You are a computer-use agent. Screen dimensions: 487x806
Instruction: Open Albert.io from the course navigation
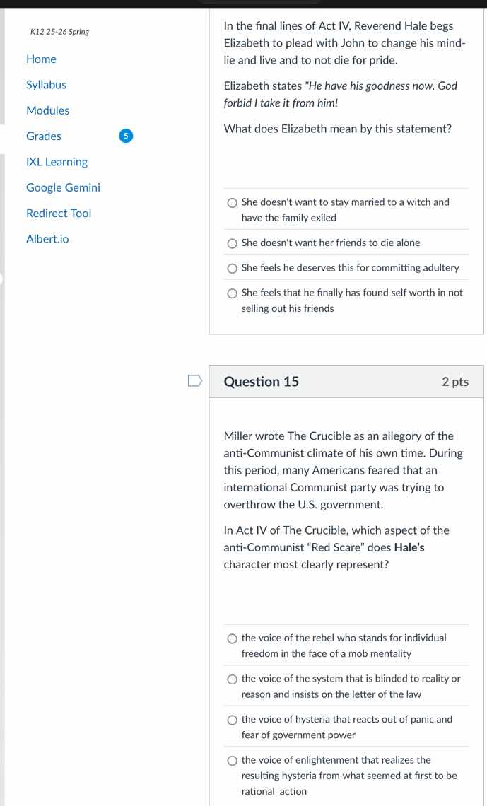(47, 239)
